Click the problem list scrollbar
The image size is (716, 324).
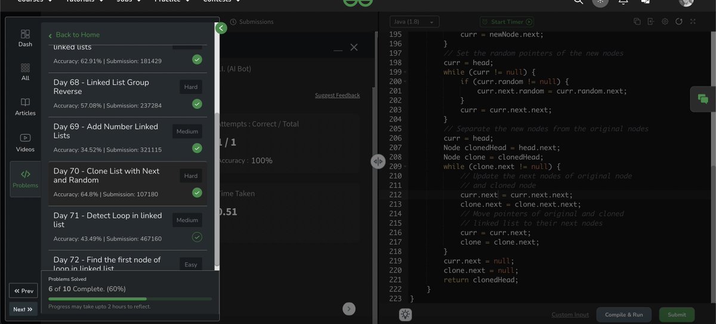pyautogui.click(x=217, y=190)
